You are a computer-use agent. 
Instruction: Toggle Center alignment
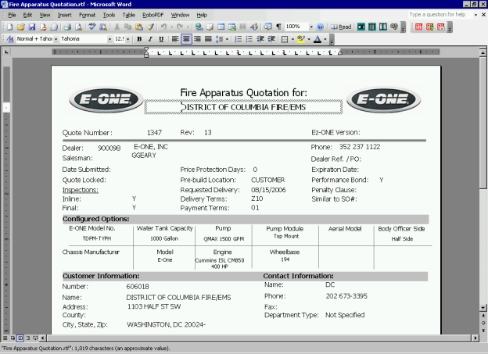[186, 39]
